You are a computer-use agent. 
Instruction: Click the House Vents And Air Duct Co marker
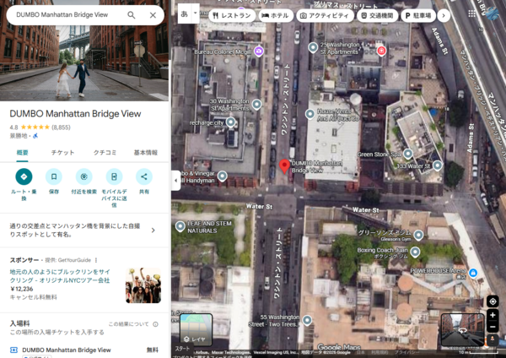(x=310, y=114)
